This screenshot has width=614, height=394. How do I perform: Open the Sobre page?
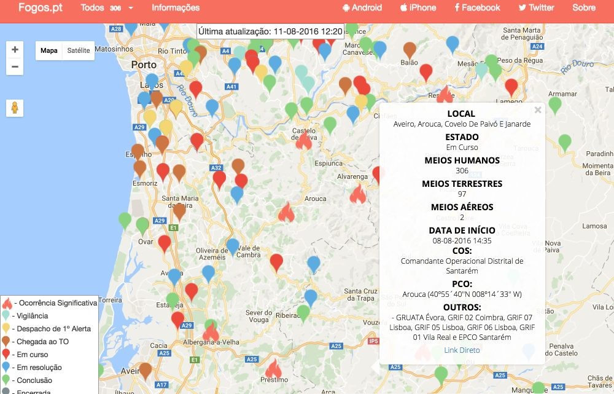pos(583,8)
